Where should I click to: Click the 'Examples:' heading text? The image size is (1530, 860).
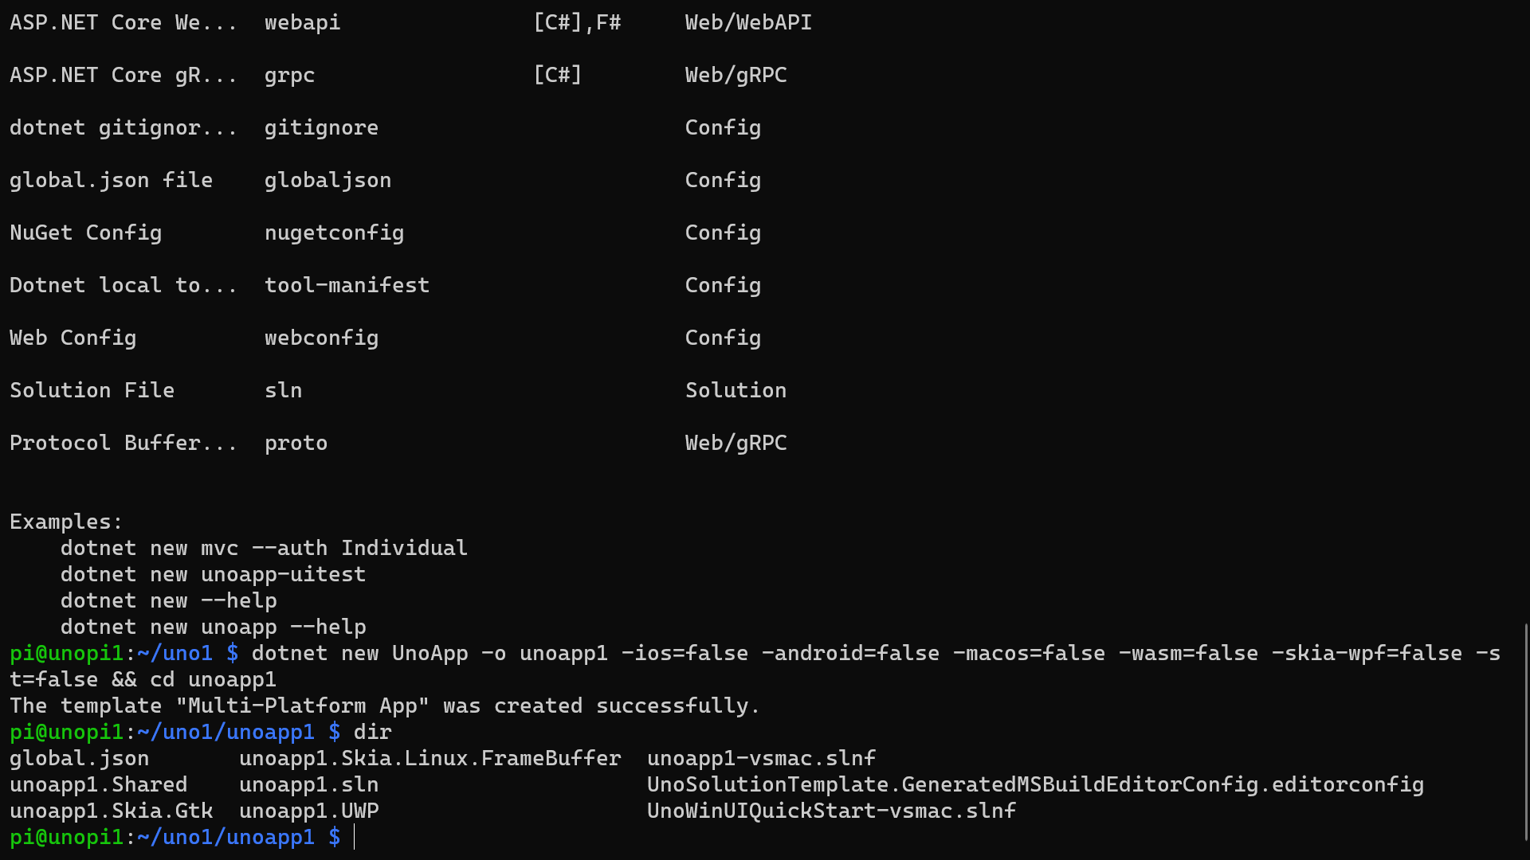(x=66, y=522)
